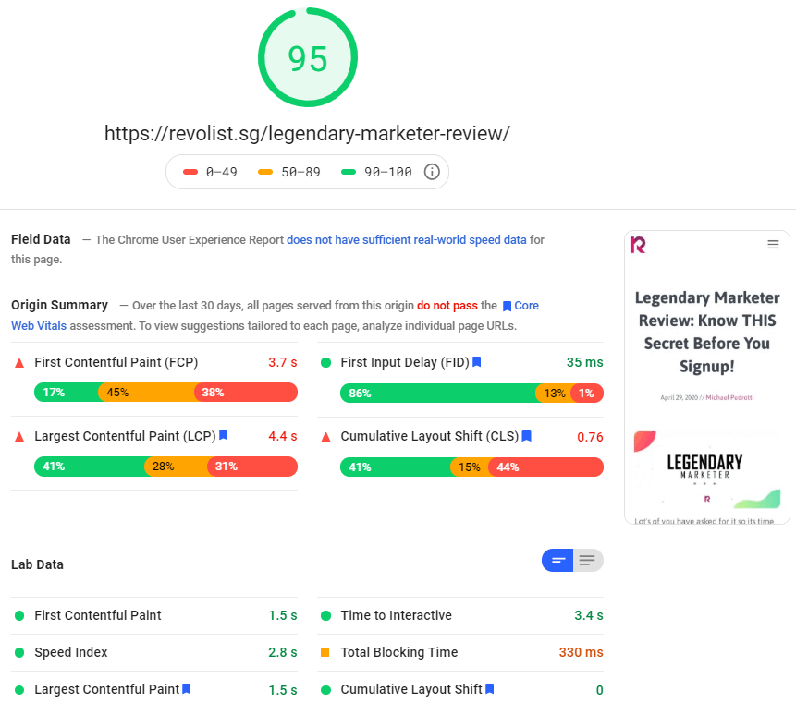The height and width of the screenshot is (715, 796).
Task: Click bookmark icon beside Lab Cumulative Layout Shift
Action: [489, 688]
